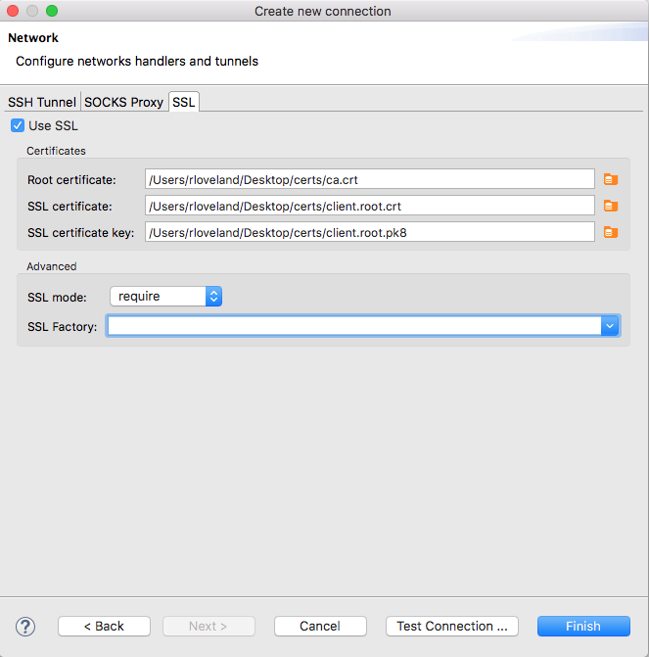649x657 pixels.
Task: Click the Next button
Action: click(208, 627)
